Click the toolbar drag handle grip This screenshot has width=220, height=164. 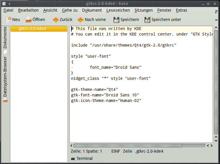point(3,20)
